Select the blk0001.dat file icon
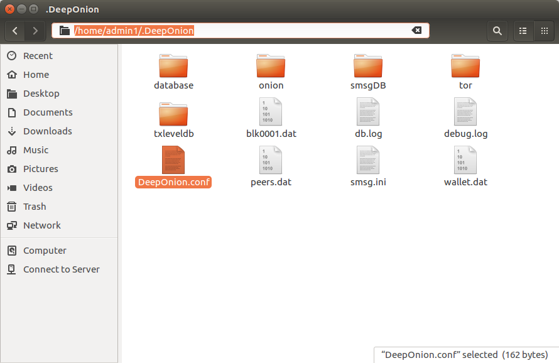 point(271,112)
